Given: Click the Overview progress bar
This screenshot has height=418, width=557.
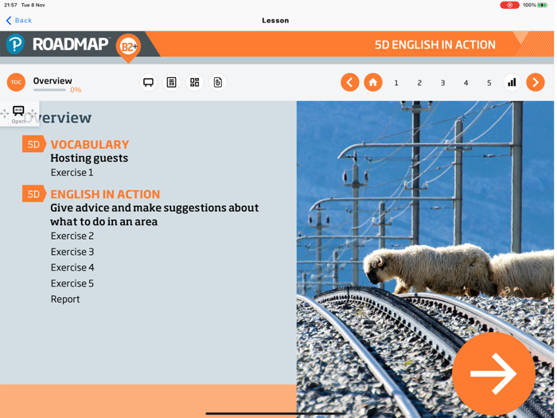Looking at the screenshot, I should pyautogui.click(x=49, y=90).
